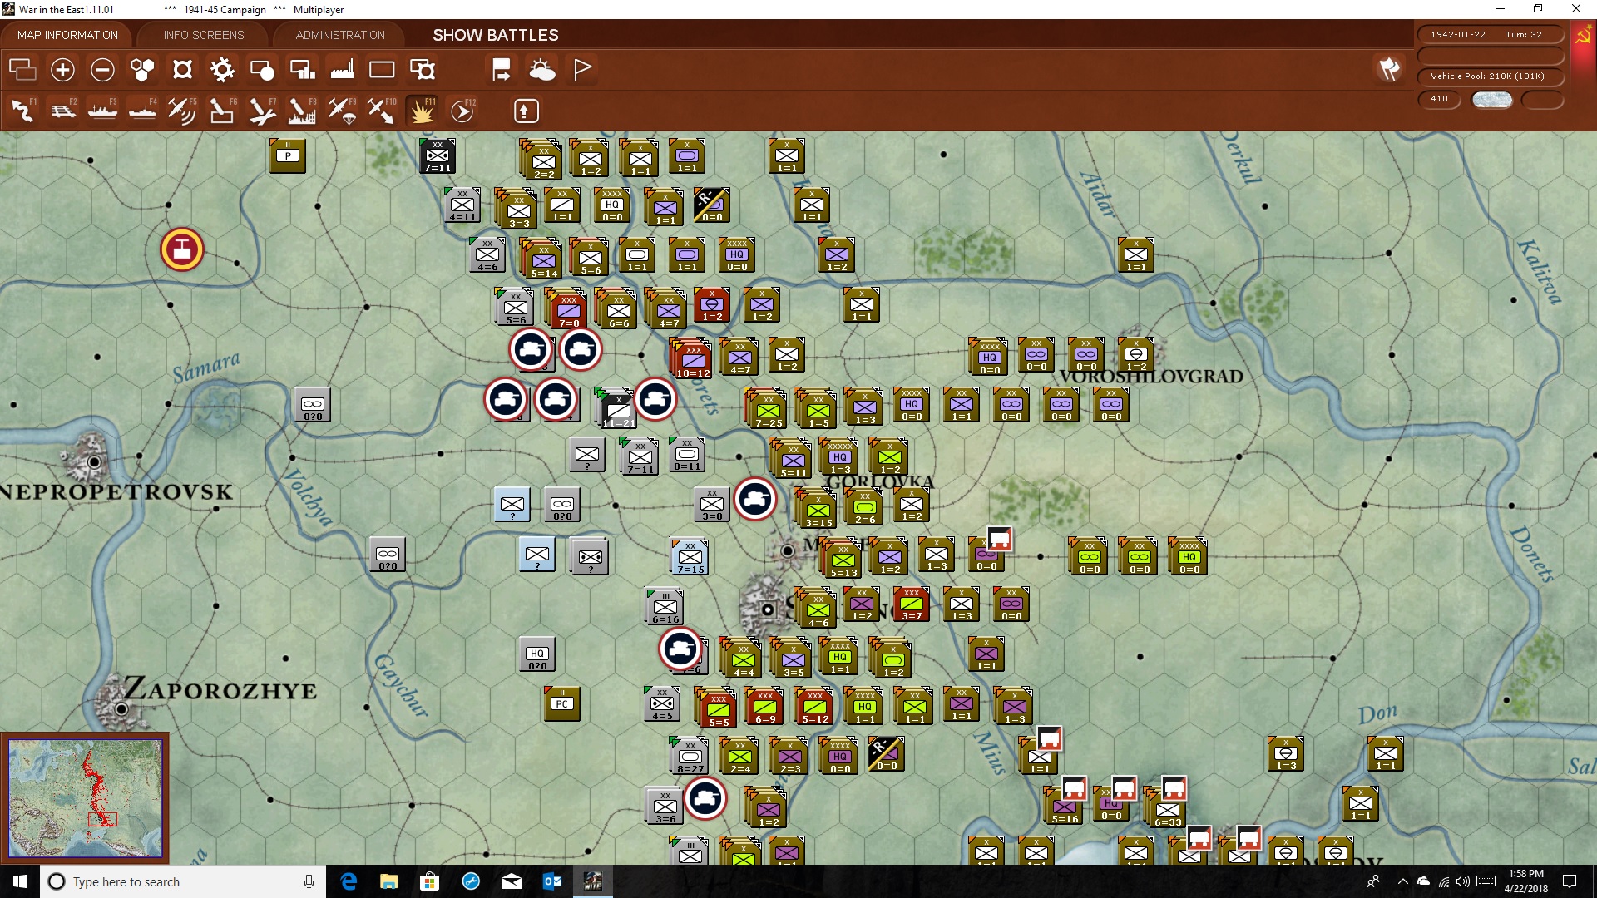
Task: Open the MAP INFORMATION tab
Action: coord(67,35)
